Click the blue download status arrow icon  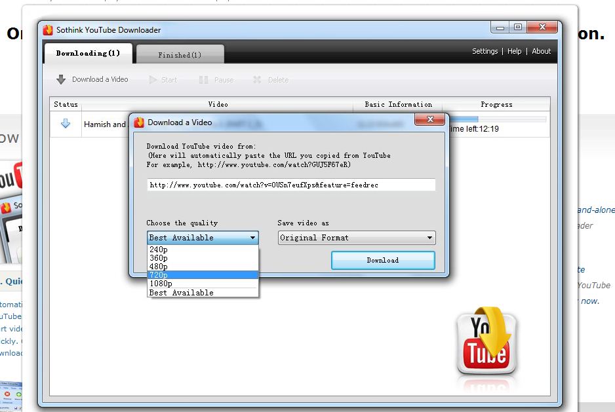66,124
